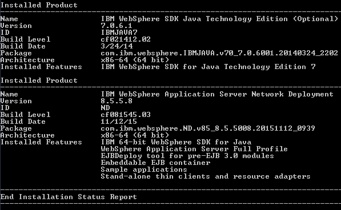Image resolution: width=341 pixels, height=210 pixels.
Task: Click 'WebSphere Application Server Full Profile' feature
Action: click(x=194, y=149)
